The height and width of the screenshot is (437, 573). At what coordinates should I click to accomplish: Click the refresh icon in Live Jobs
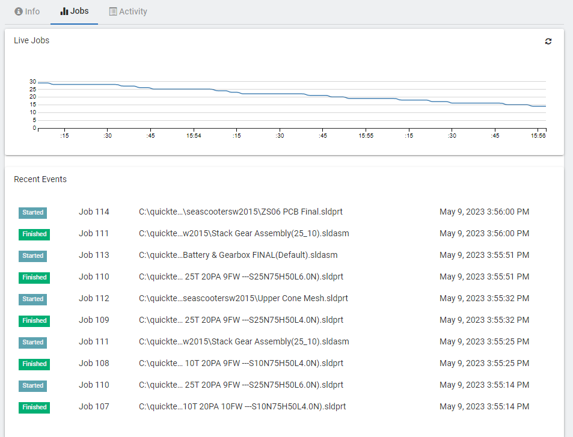(548, 41)
